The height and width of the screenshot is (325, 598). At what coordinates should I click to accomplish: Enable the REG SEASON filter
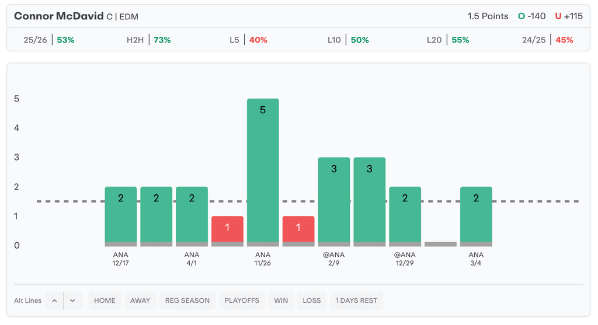click(187, 300)
